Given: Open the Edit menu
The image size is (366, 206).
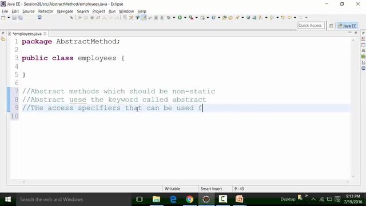Looking at the screenshot, I should (x=15, y=11).
